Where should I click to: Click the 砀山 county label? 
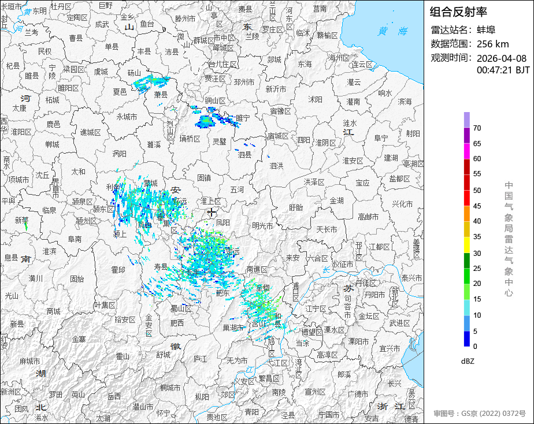(x=134, y=73)
